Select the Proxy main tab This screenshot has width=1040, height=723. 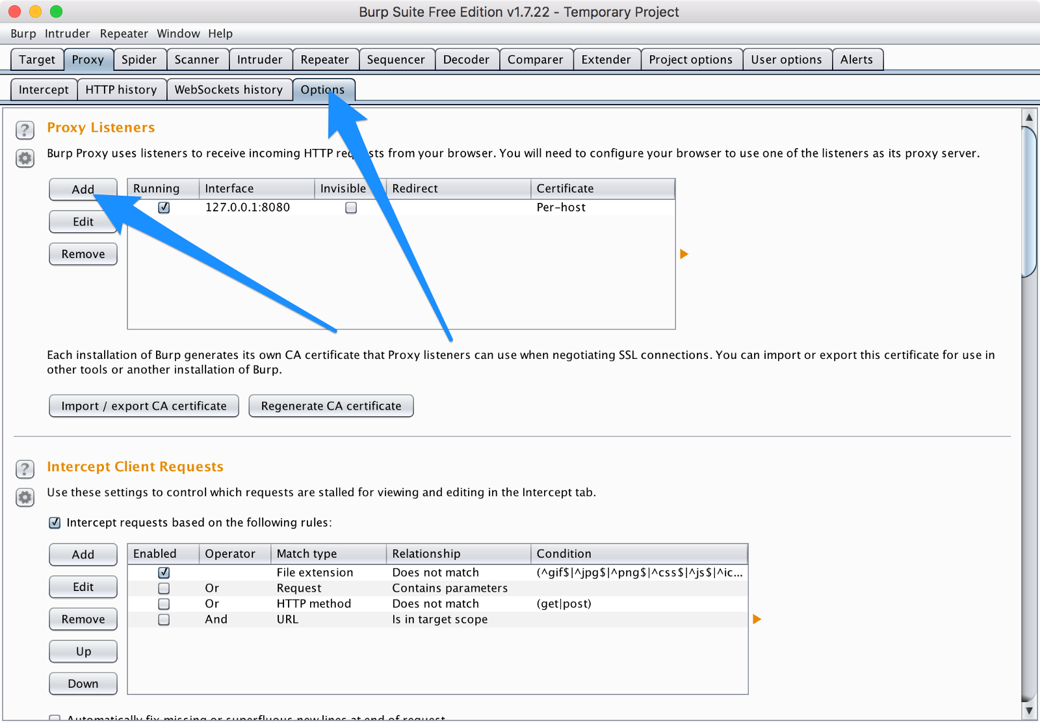click(88, 59)
